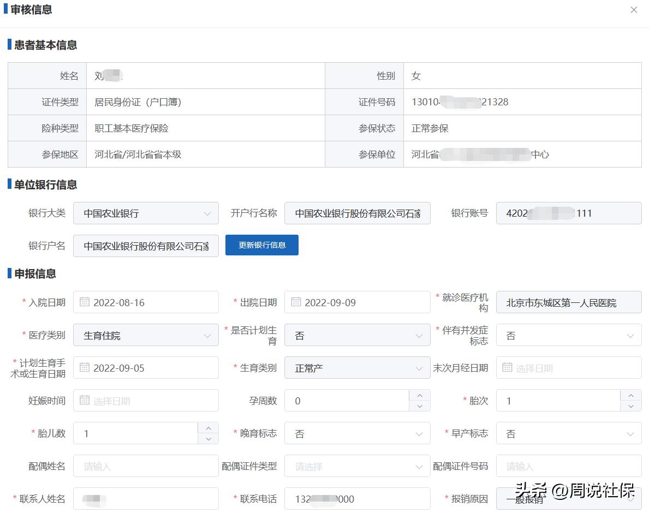Decrease 胎次 with the down arrow
This screenshot has width=649, height=513.
point(632,405)
